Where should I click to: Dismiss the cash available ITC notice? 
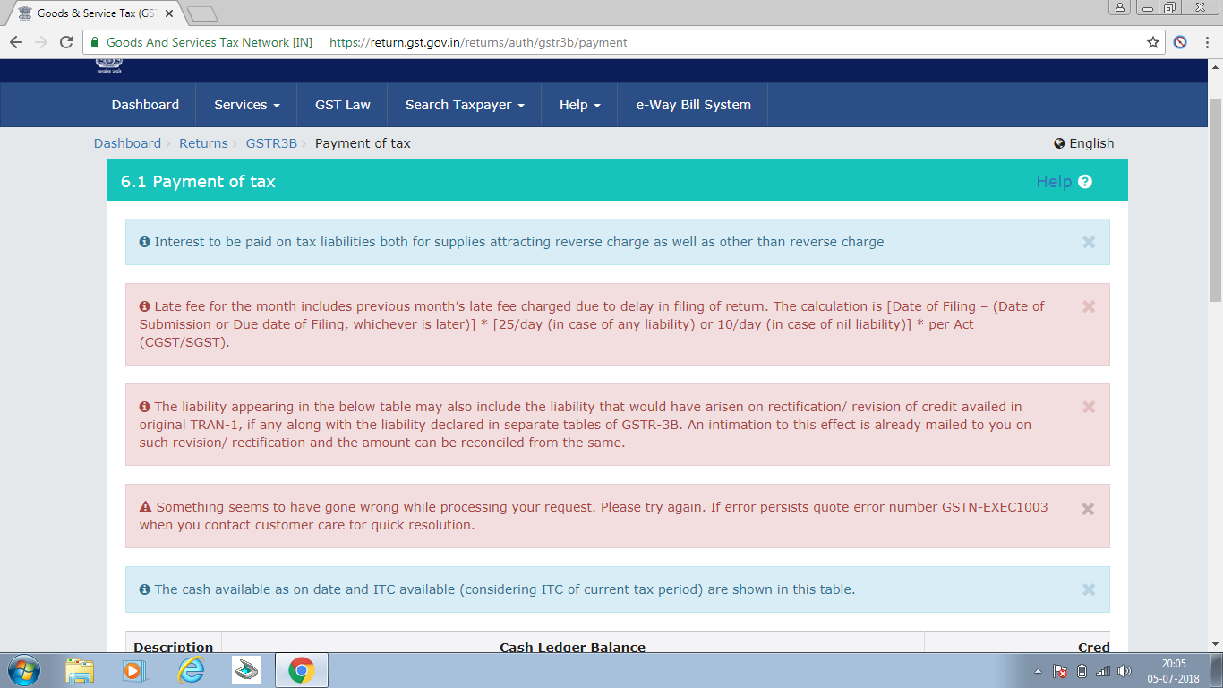coord(1089,589)
